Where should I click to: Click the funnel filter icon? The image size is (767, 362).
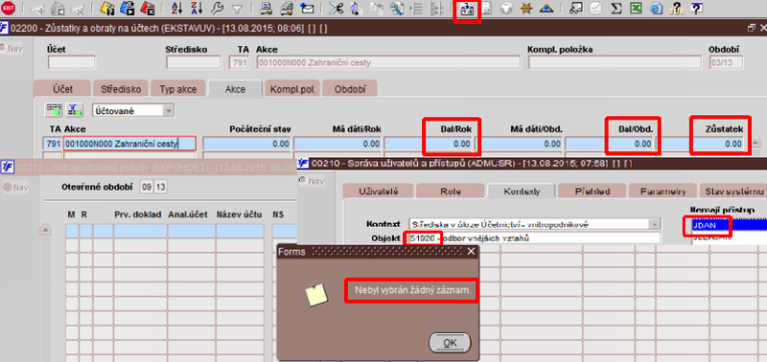pyautogui.click(x=237, y=9)
